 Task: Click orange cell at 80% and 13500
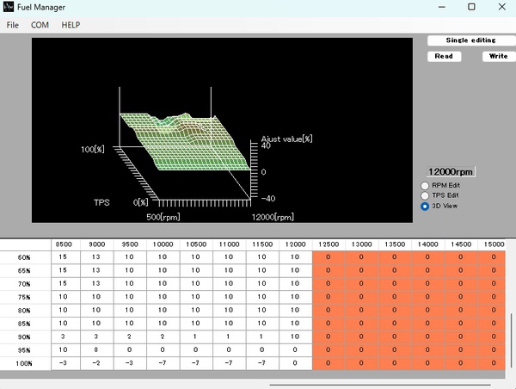point(395,311)
